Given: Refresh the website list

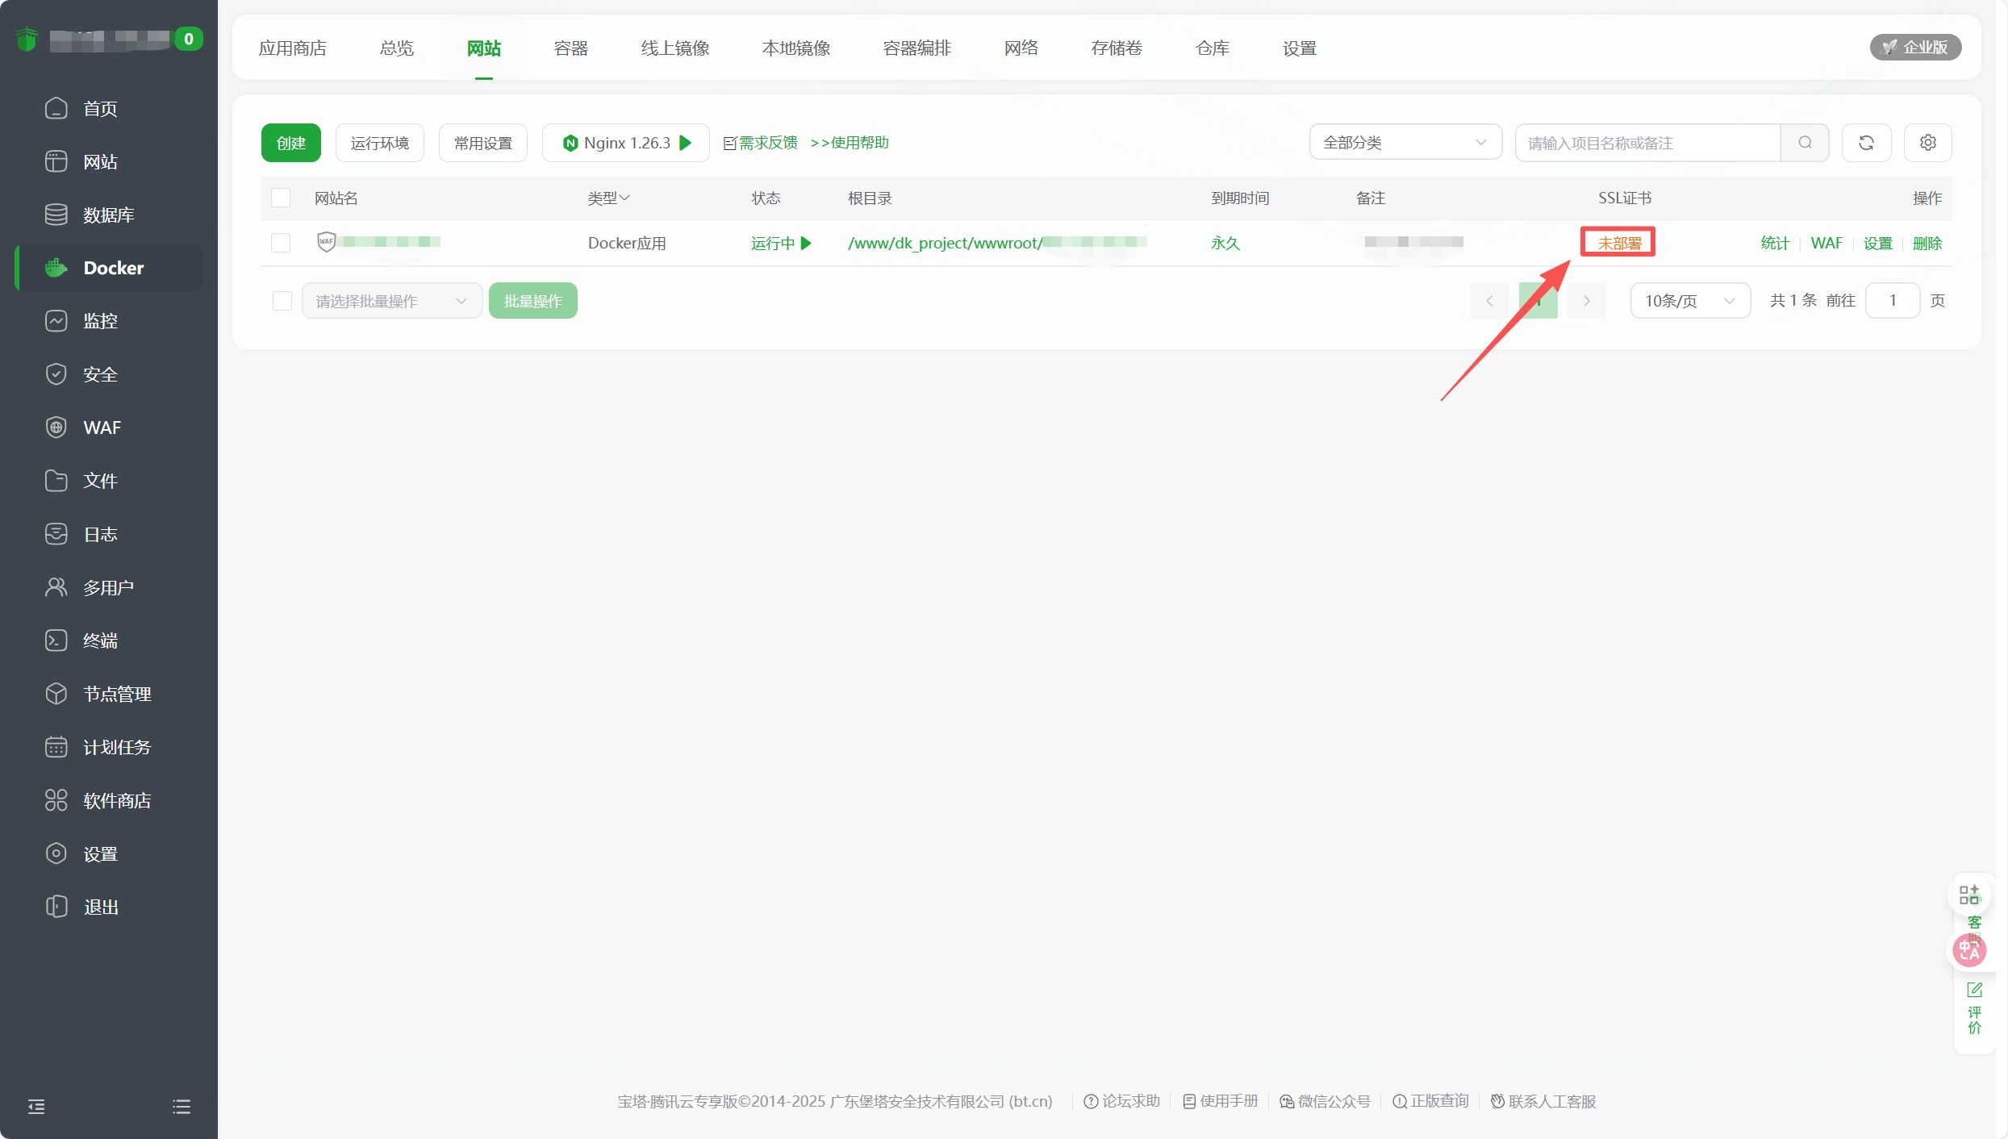Looking at the screenshot, I should tap(1866, 142).
